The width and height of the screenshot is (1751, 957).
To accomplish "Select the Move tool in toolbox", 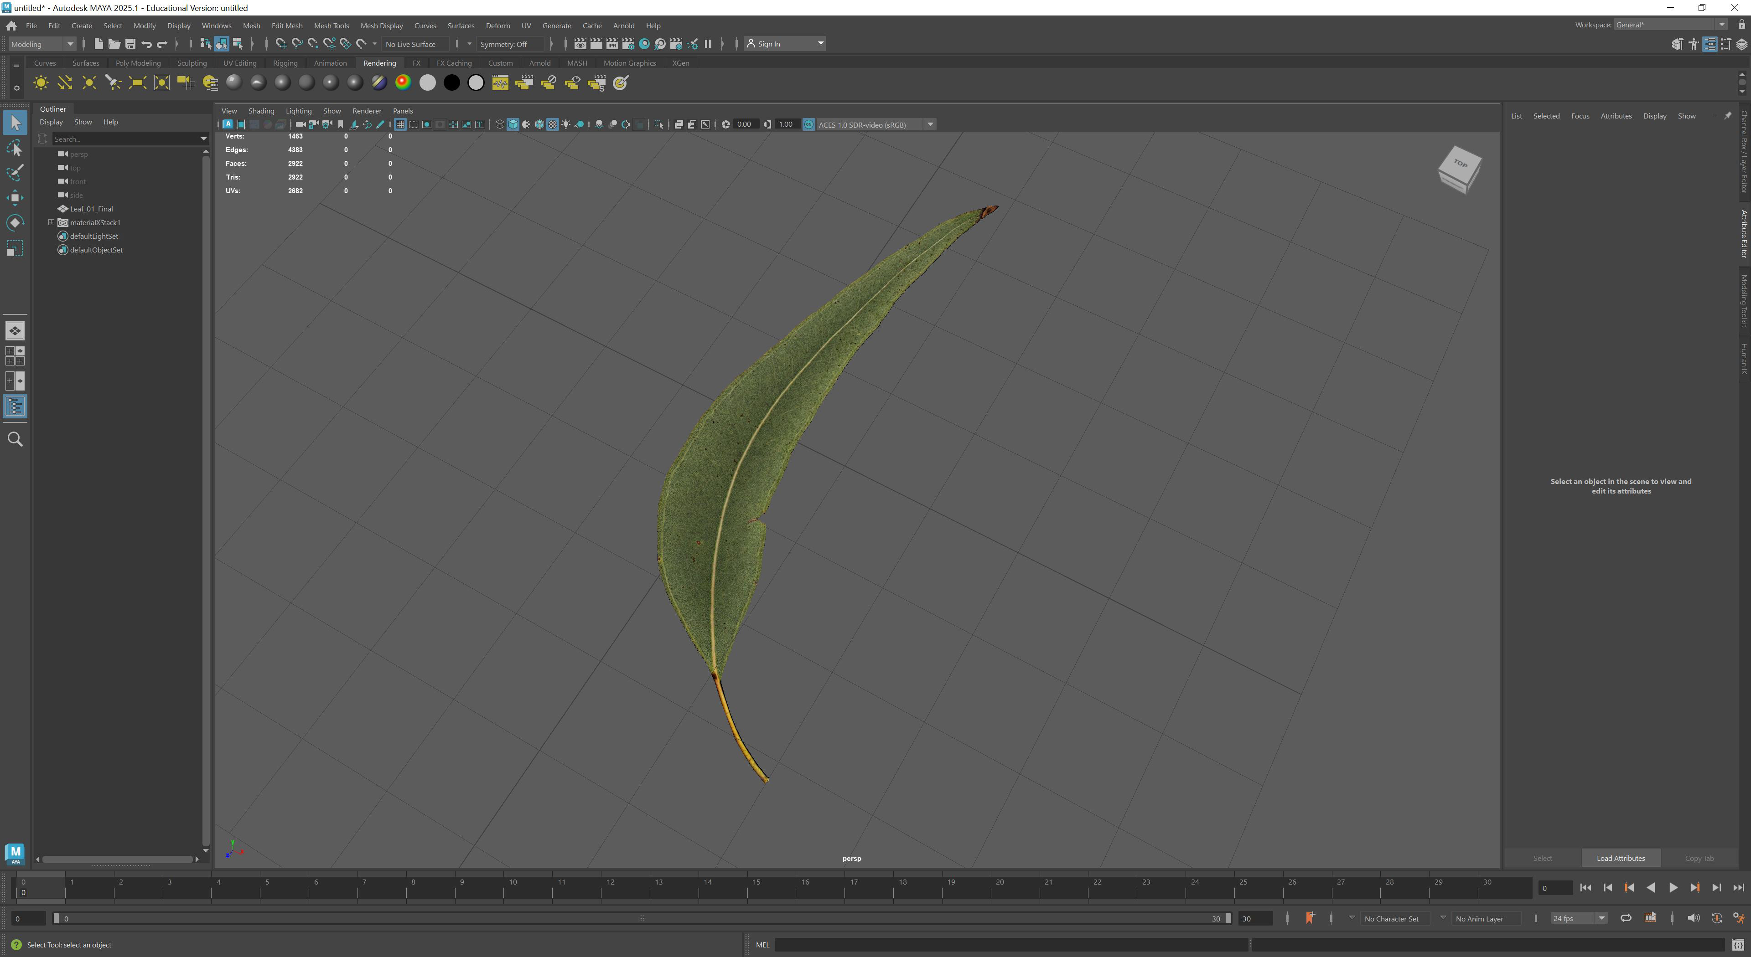I will coord(14,198).
